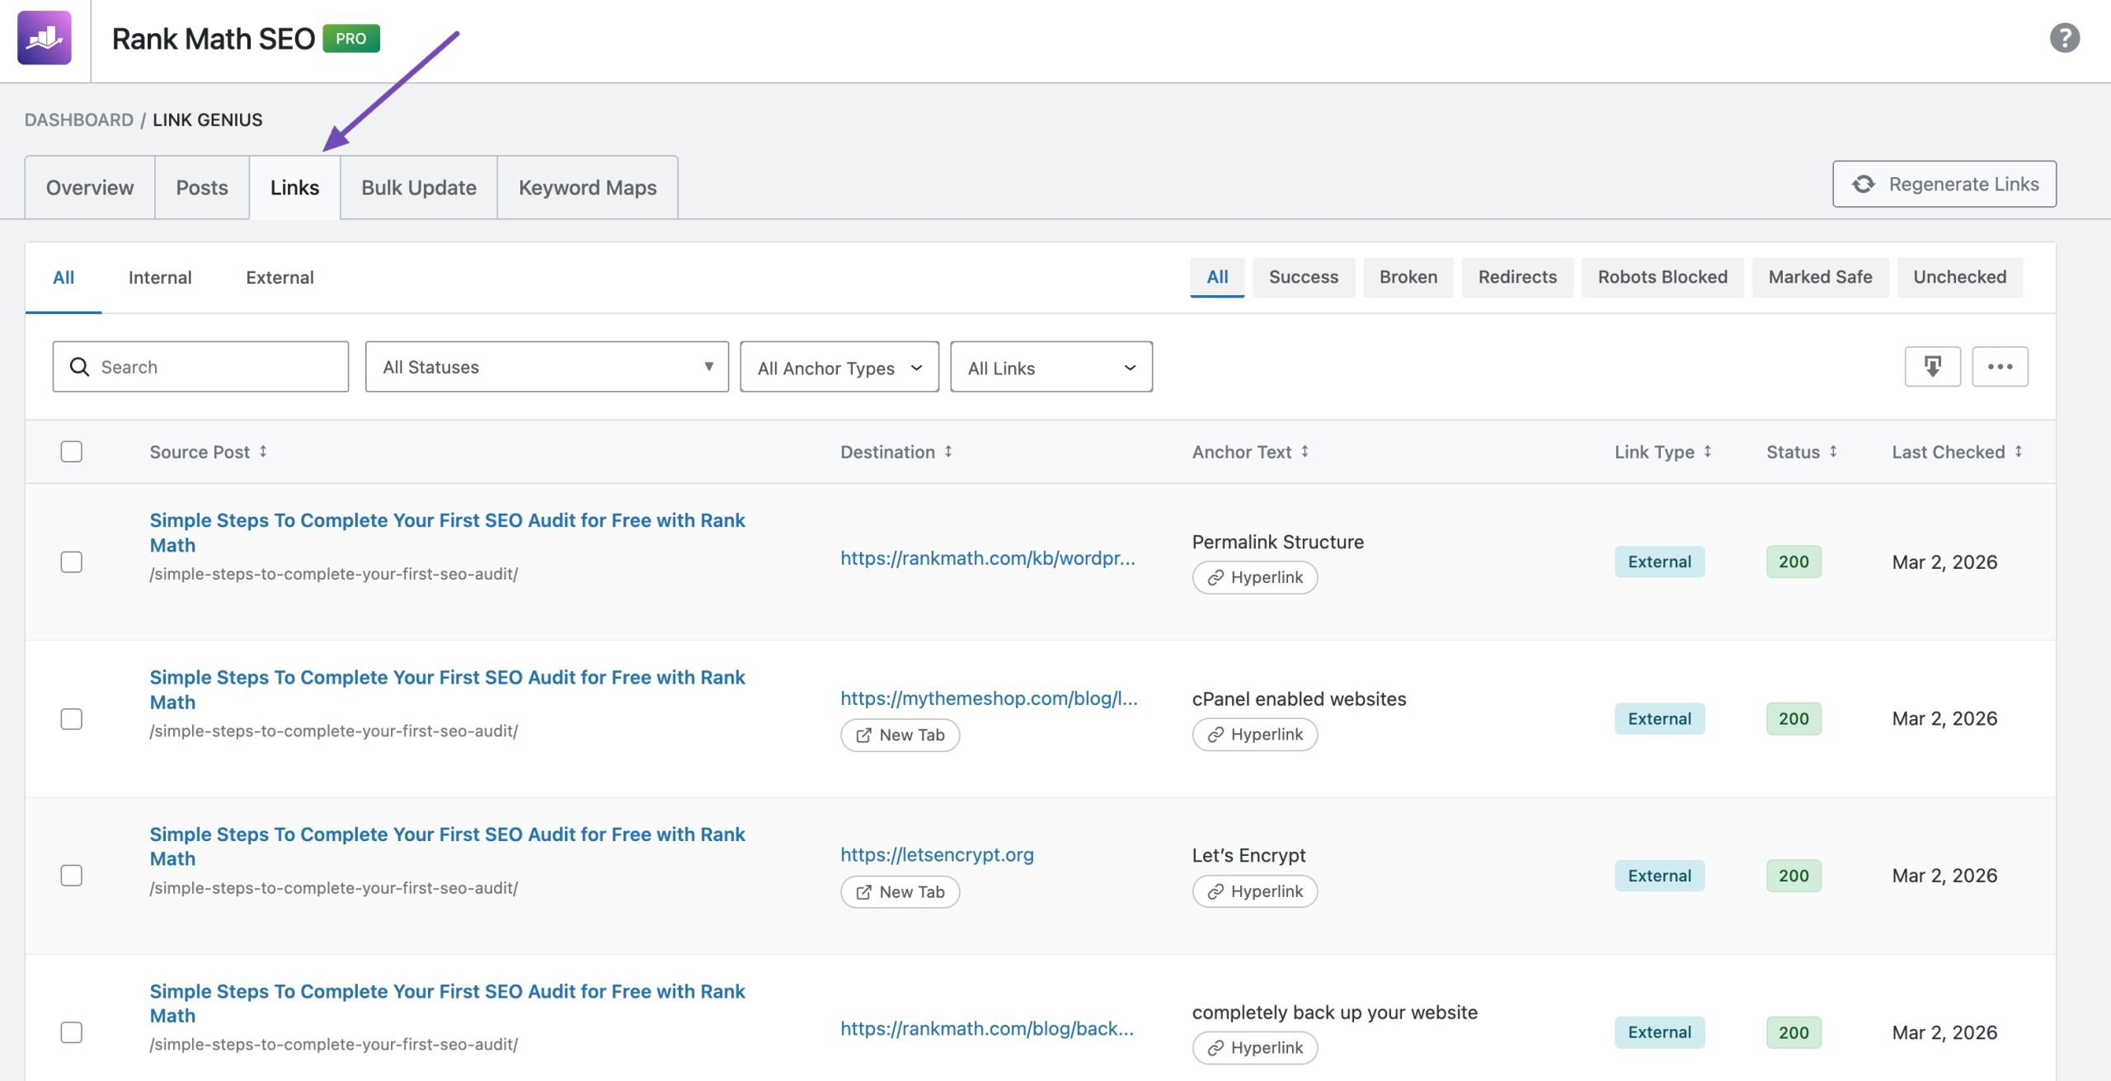Open the ellipsis more options icon

click(x=2000, y=366)
